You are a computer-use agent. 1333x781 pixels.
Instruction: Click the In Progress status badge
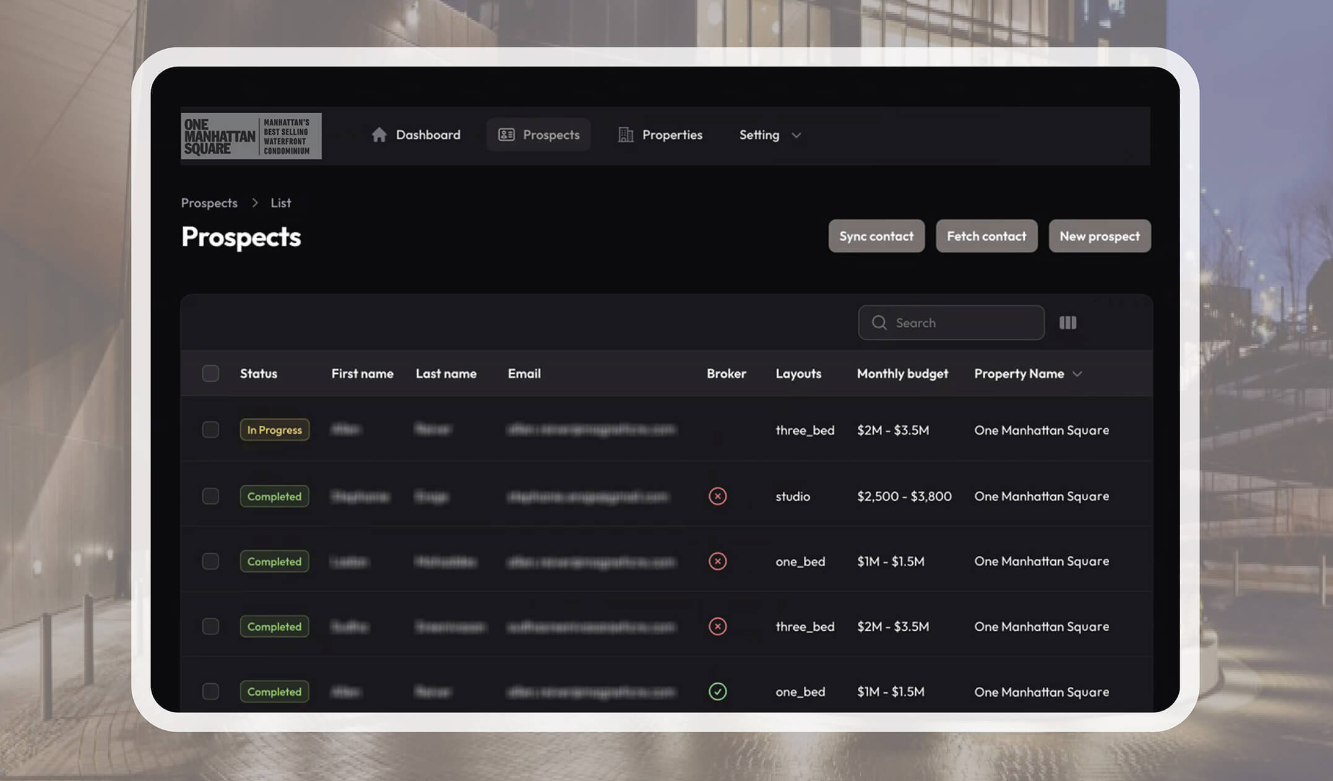pyautogui.click(x=274, y=429)
